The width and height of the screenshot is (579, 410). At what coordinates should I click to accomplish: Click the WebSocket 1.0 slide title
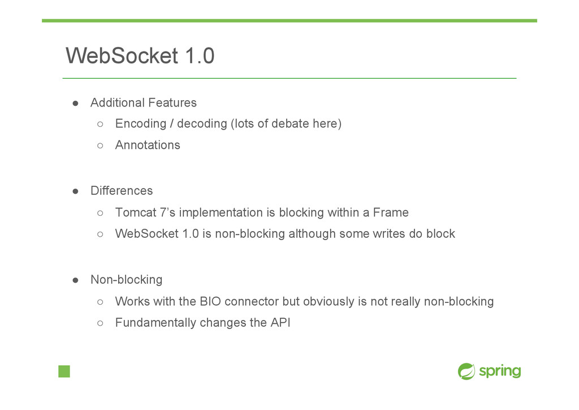click(x=140, y=56)
